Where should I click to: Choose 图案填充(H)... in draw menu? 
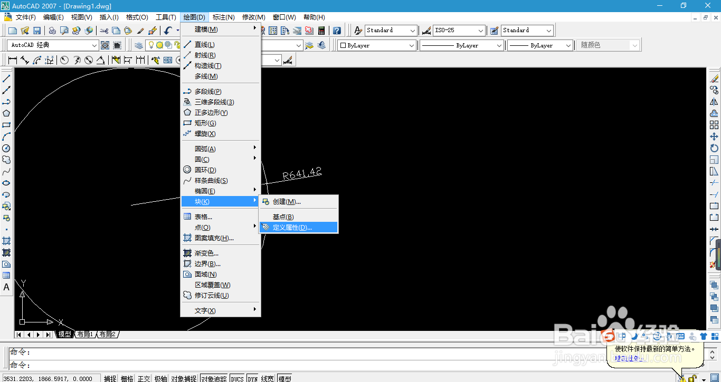tap(221, 238)
